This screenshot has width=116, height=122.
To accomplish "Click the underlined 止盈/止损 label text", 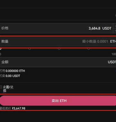I will pyautogui.click(x=8, y=89).
